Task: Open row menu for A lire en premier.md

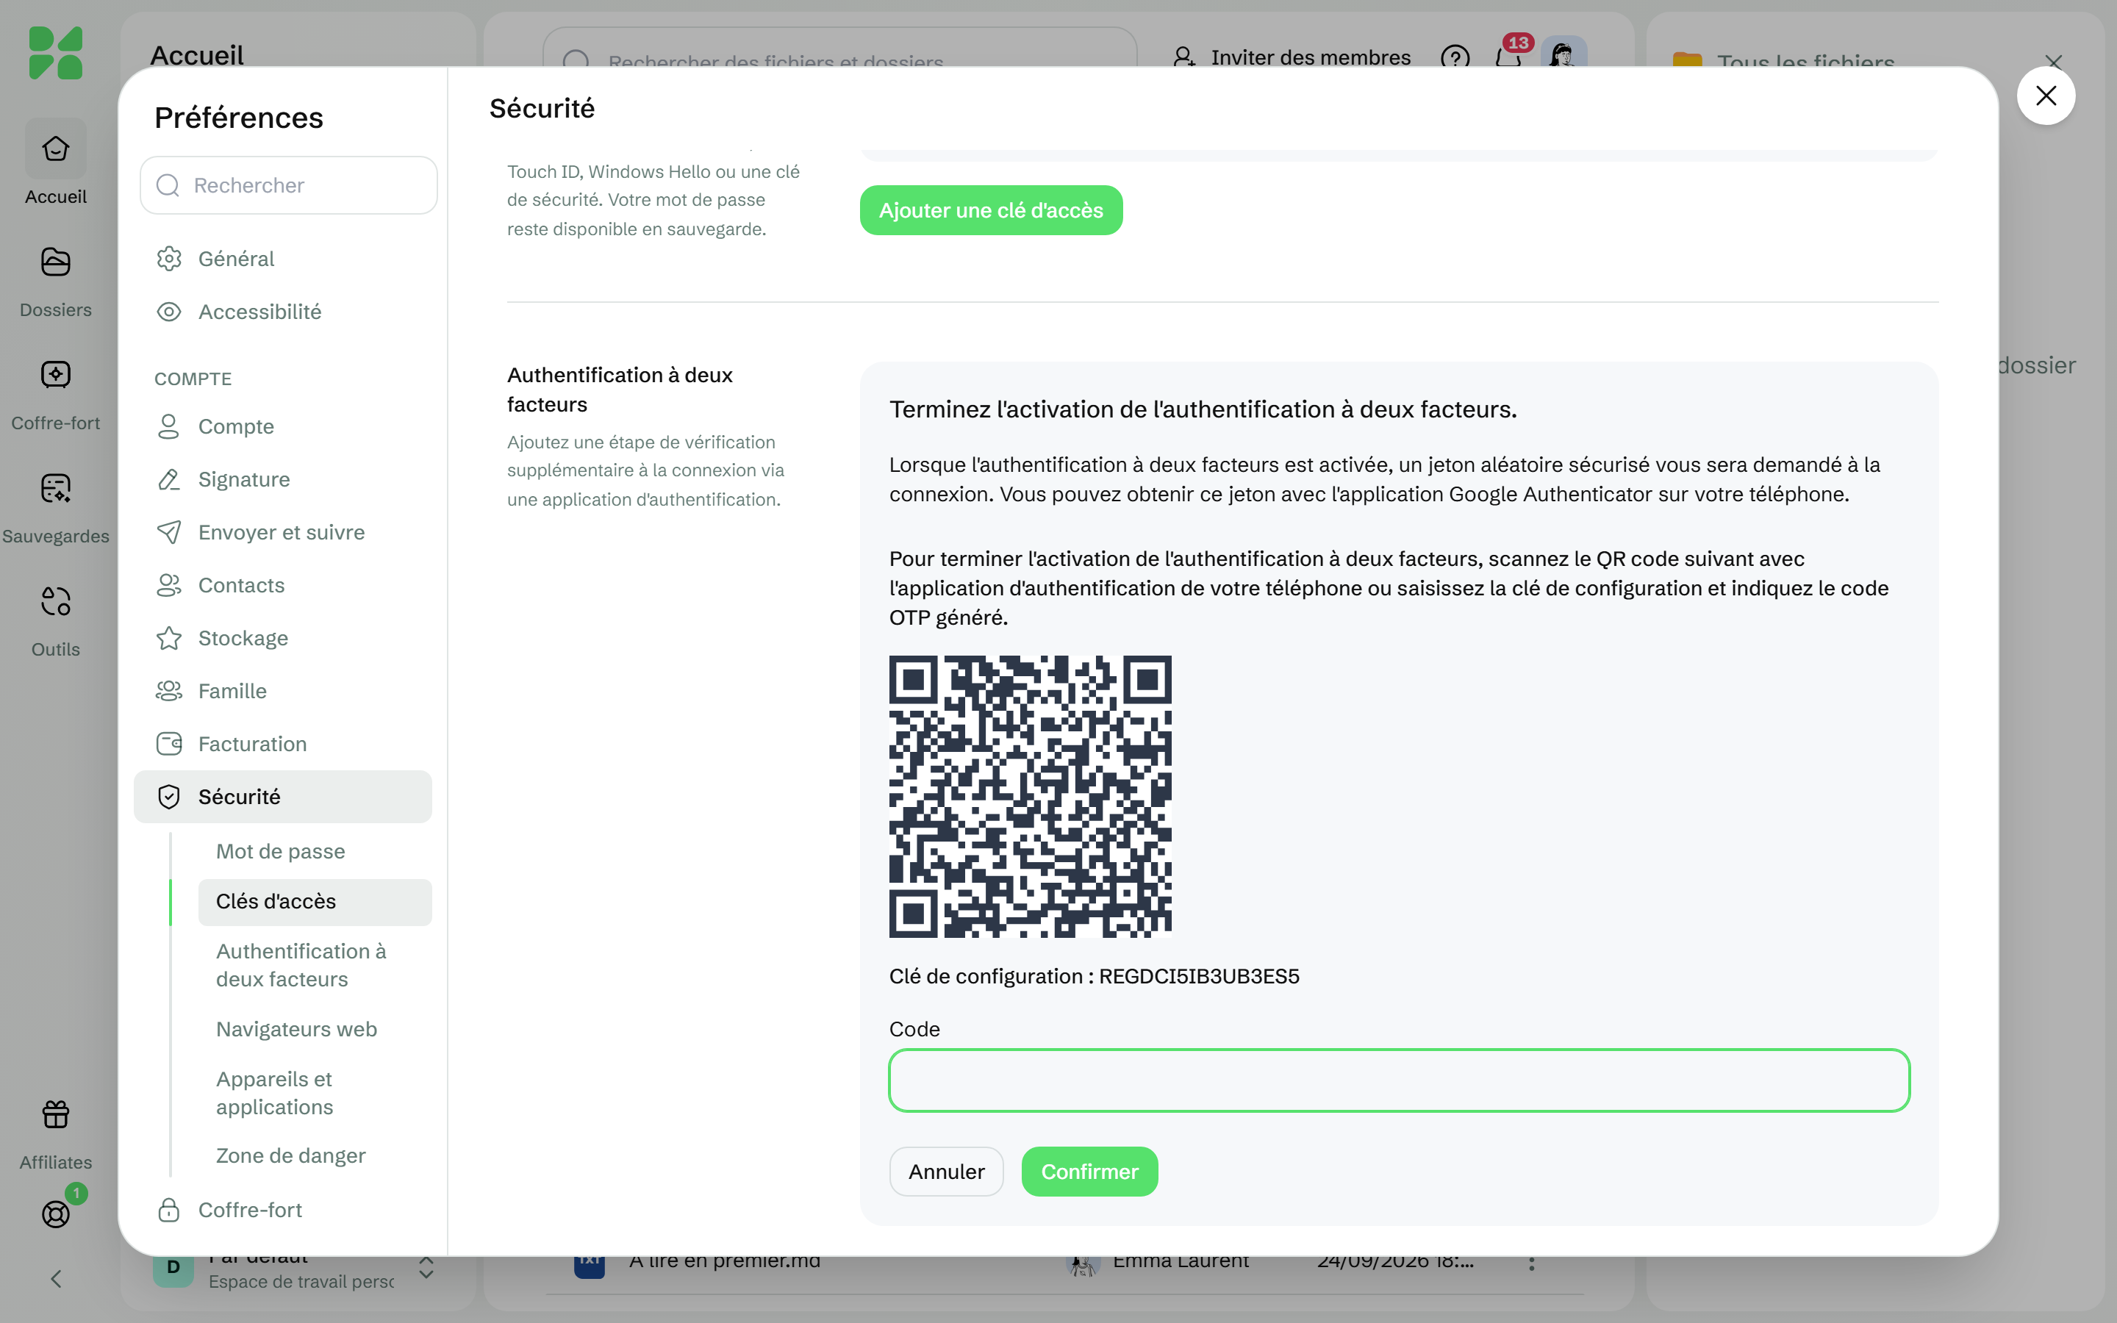Action: [x=1531, y=1263]
